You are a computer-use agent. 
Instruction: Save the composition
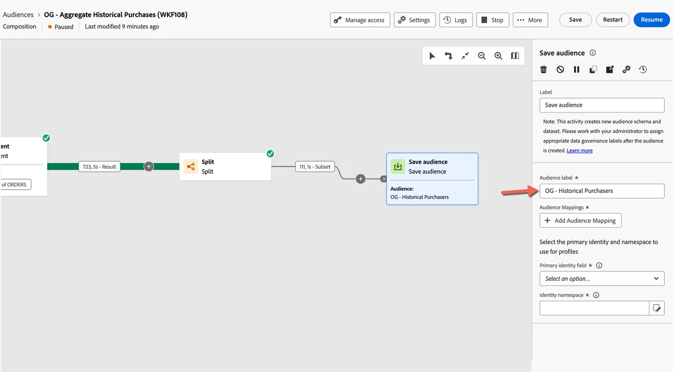pos(576,20)
